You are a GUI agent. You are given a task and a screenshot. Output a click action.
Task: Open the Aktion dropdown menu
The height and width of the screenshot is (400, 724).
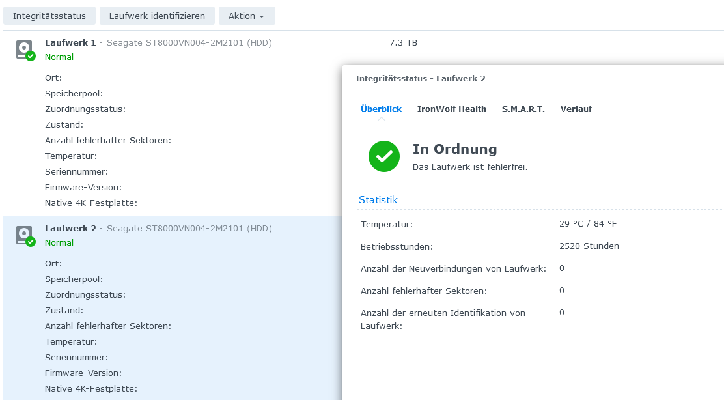coord(247,16)
